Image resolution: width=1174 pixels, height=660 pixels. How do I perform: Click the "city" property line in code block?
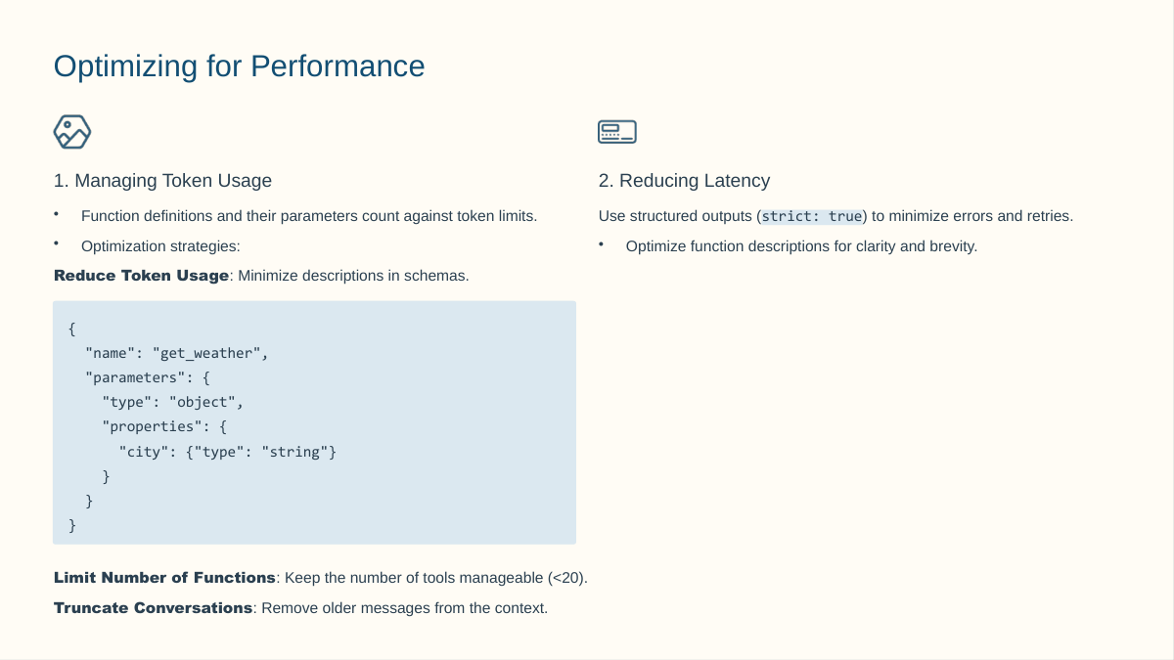coord(227,452)
